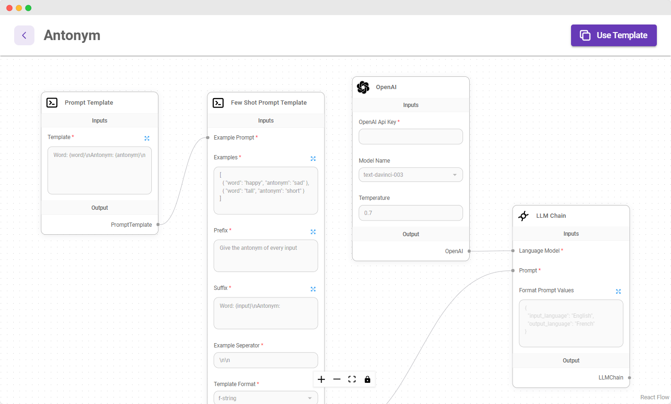
Task: Click the Temperature label
Action: 374,198
